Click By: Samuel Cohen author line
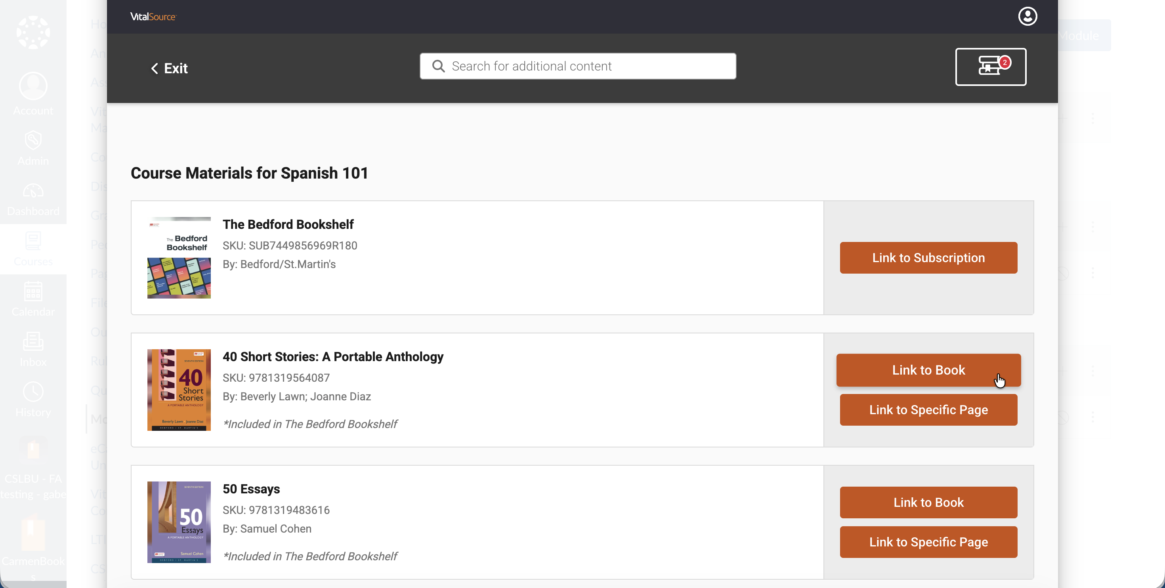 [267, 529]
